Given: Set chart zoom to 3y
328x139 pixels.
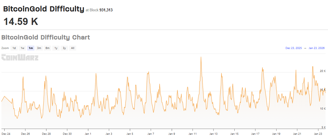Looking at the screenshot, I should [x=64, y=48].
